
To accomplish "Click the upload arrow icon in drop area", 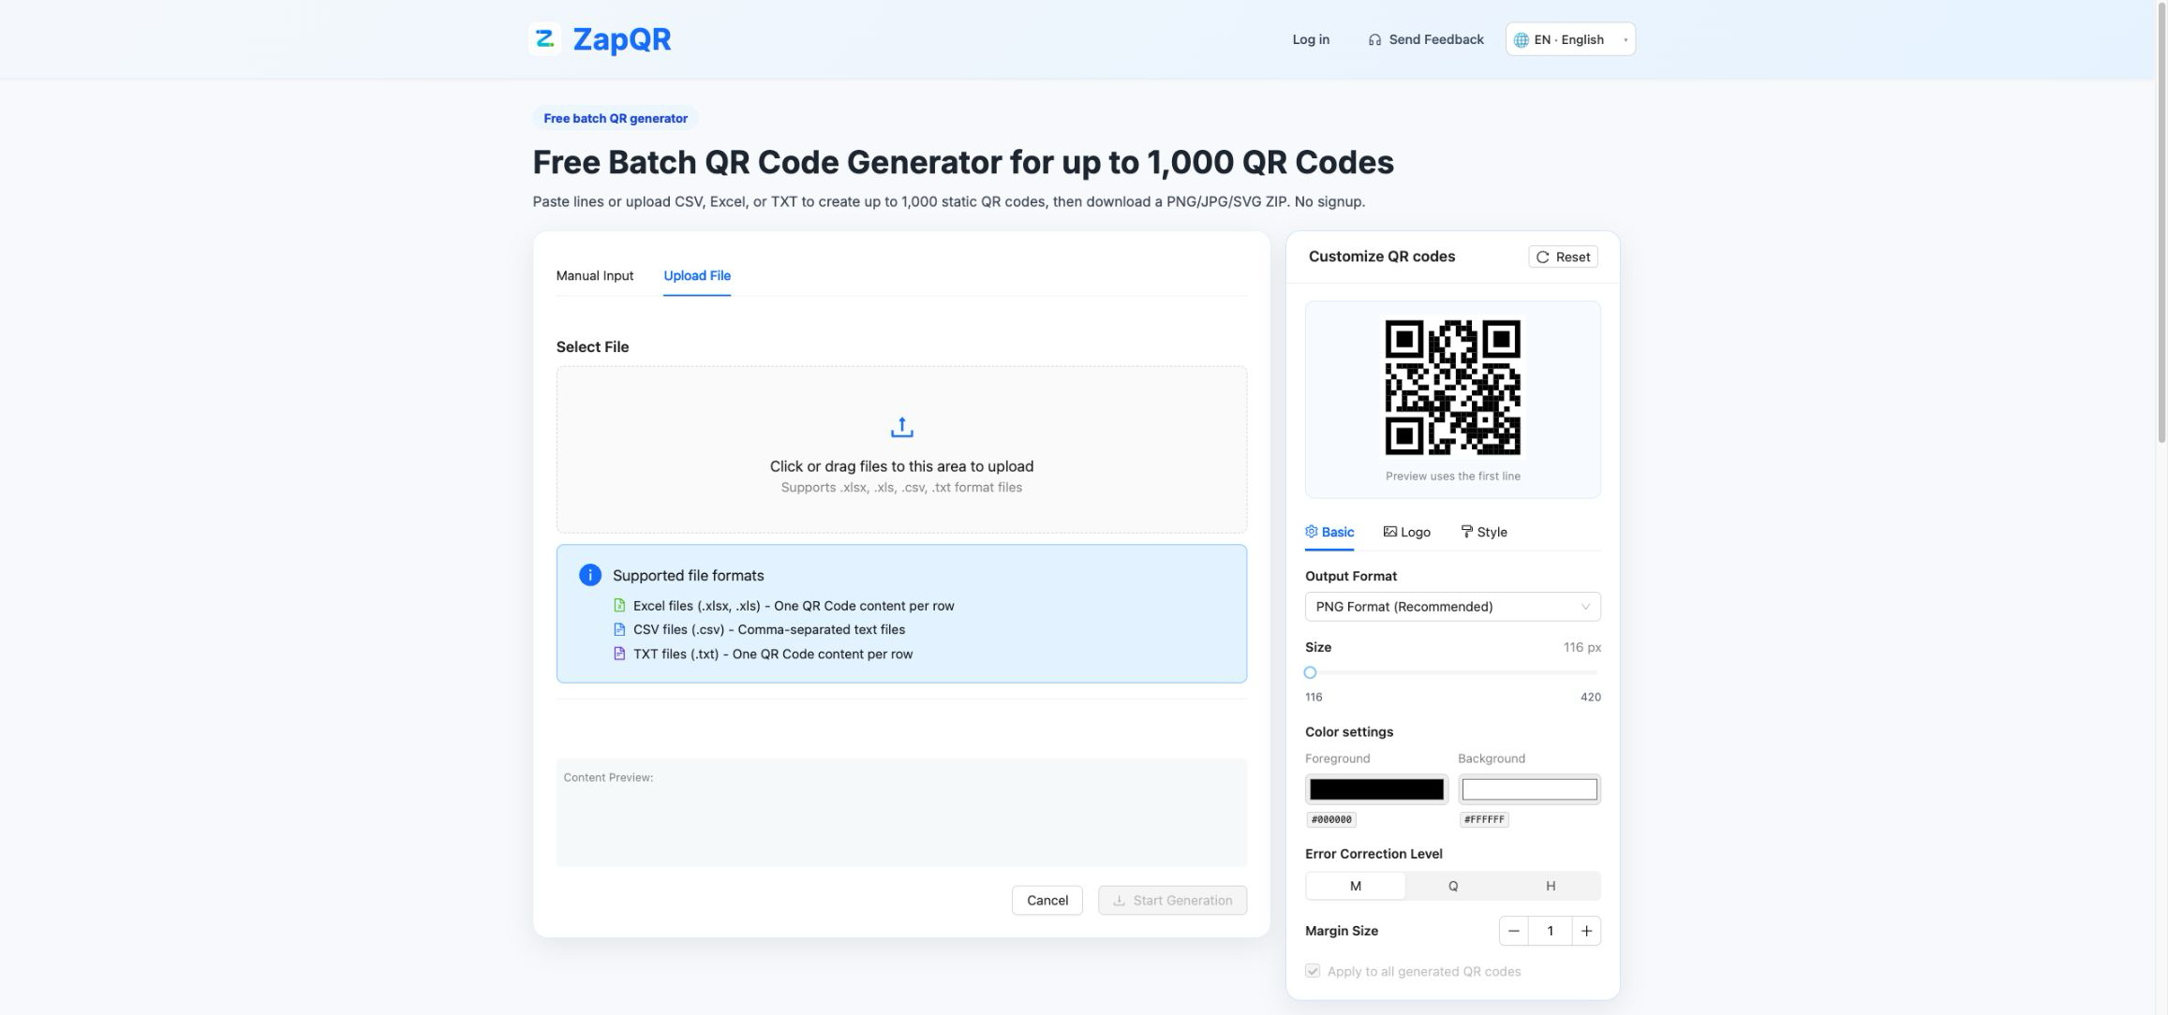I will tap(901, 427).
